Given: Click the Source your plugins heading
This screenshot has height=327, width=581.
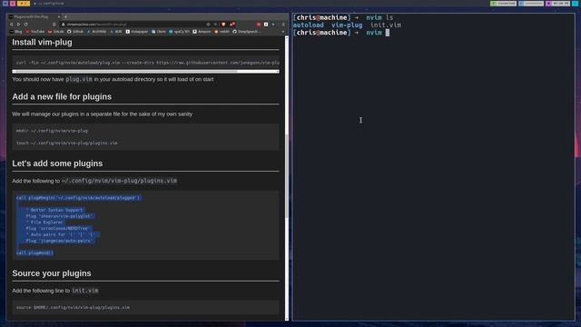Looking at the screenshot, I should tap(52, 273).
